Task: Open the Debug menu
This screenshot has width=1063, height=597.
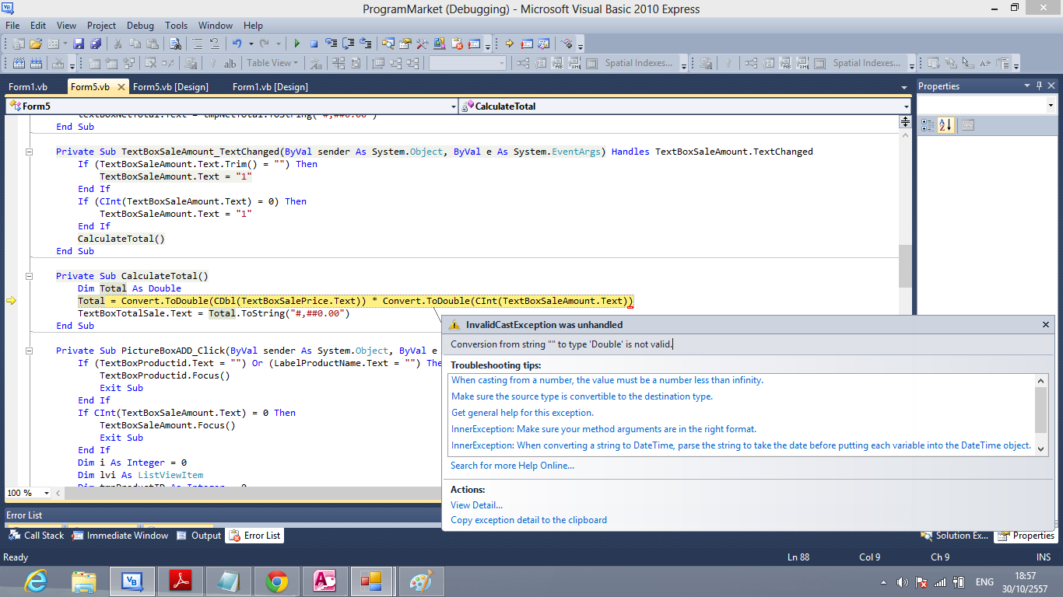Action: pyautogui.click(x=140, y=26)
